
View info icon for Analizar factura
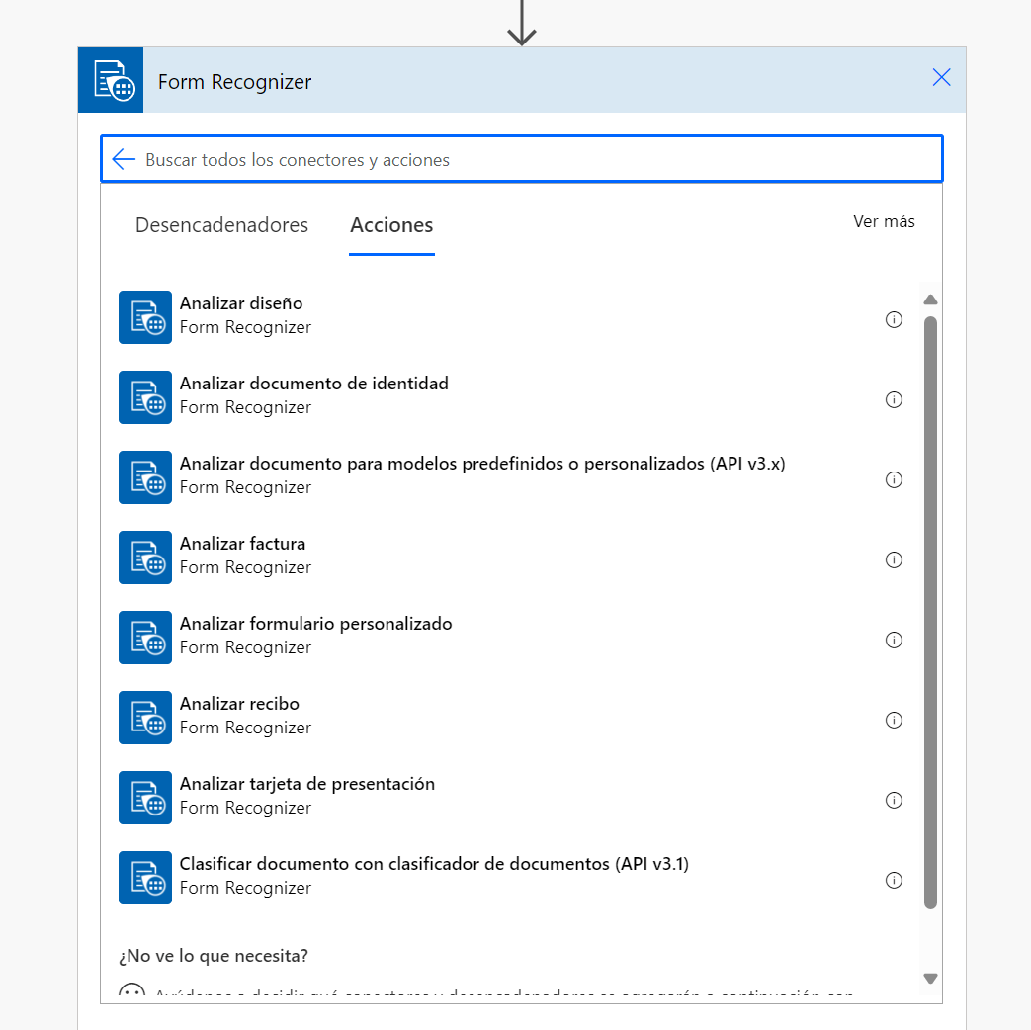click(x=894, y=559)
